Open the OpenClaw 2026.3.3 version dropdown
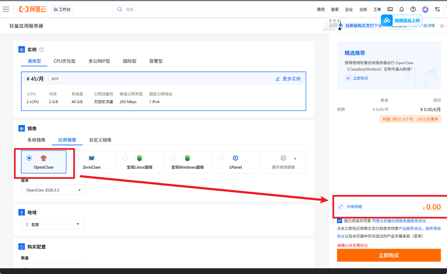Screen dimensions: 447x274 click(53, 190)
